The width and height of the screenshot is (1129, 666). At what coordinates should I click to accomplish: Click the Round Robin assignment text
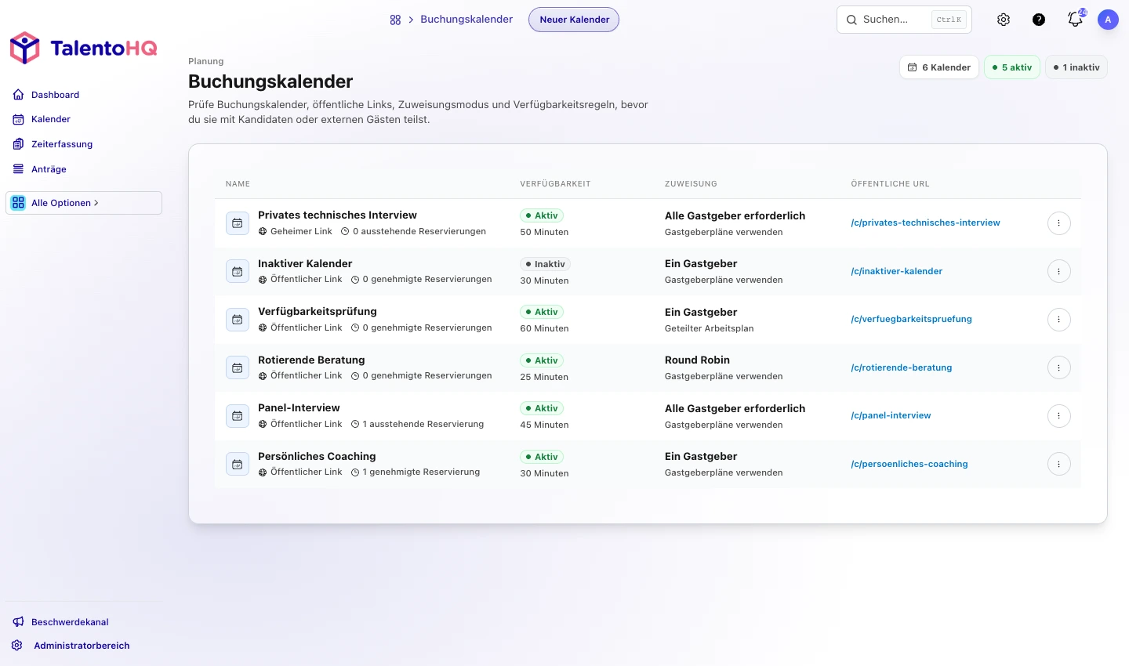[x=697, y=360]
